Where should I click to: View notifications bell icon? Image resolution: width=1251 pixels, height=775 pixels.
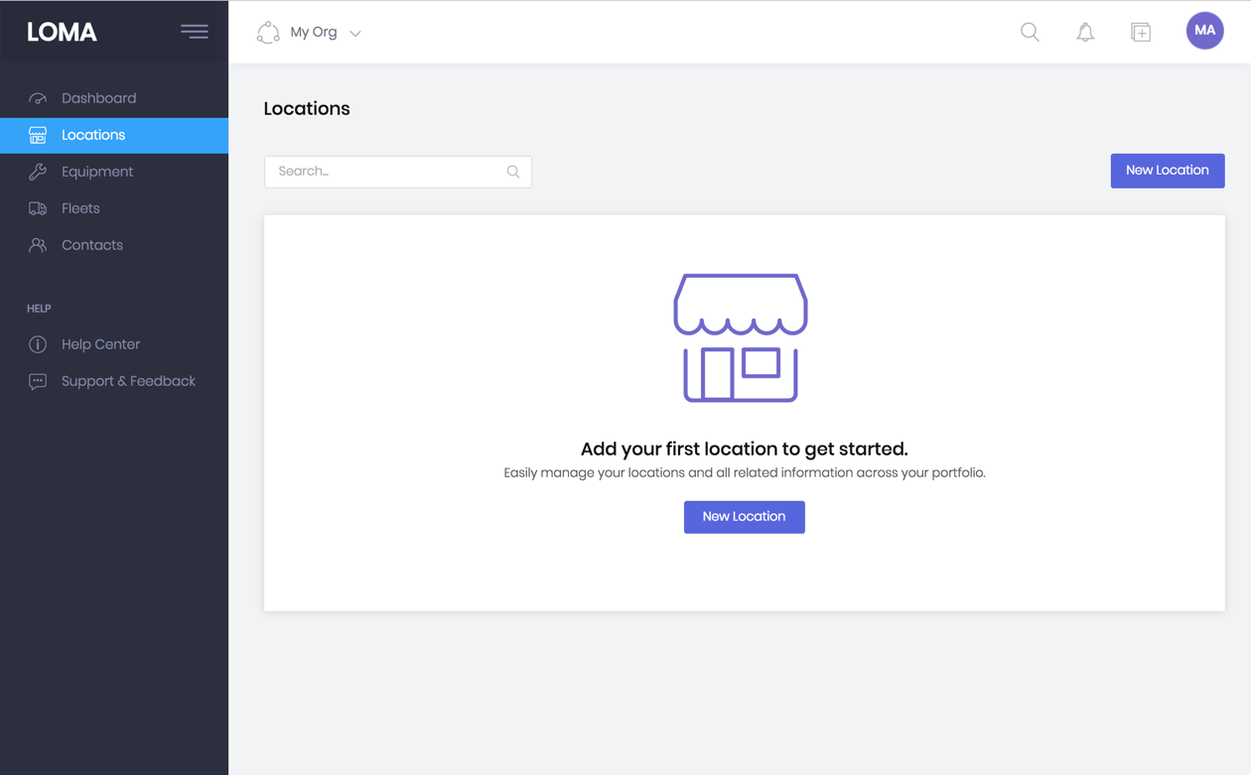click(1085, 32)
